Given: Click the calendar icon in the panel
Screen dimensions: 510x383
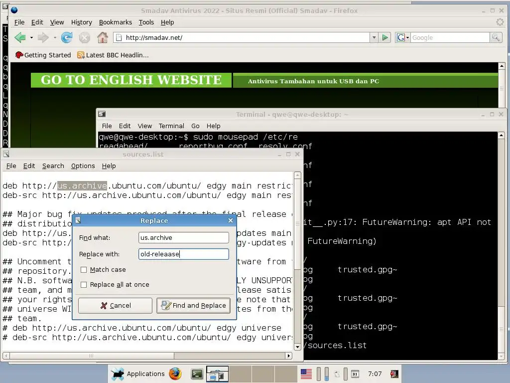Looking at the screenshot, I should [x=355, y=374].
